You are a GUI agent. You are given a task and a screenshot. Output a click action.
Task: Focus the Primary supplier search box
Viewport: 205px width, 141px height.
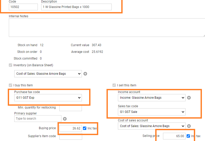point(38,119)
